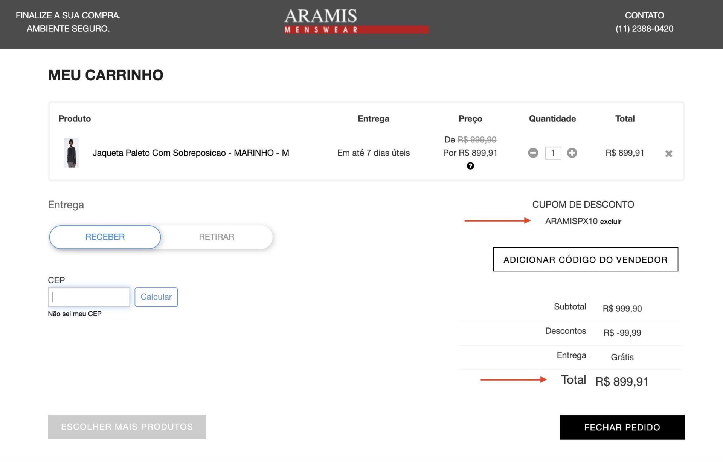Click 'Em até 7 dias úteis' delivery text

tap(373, 153)
